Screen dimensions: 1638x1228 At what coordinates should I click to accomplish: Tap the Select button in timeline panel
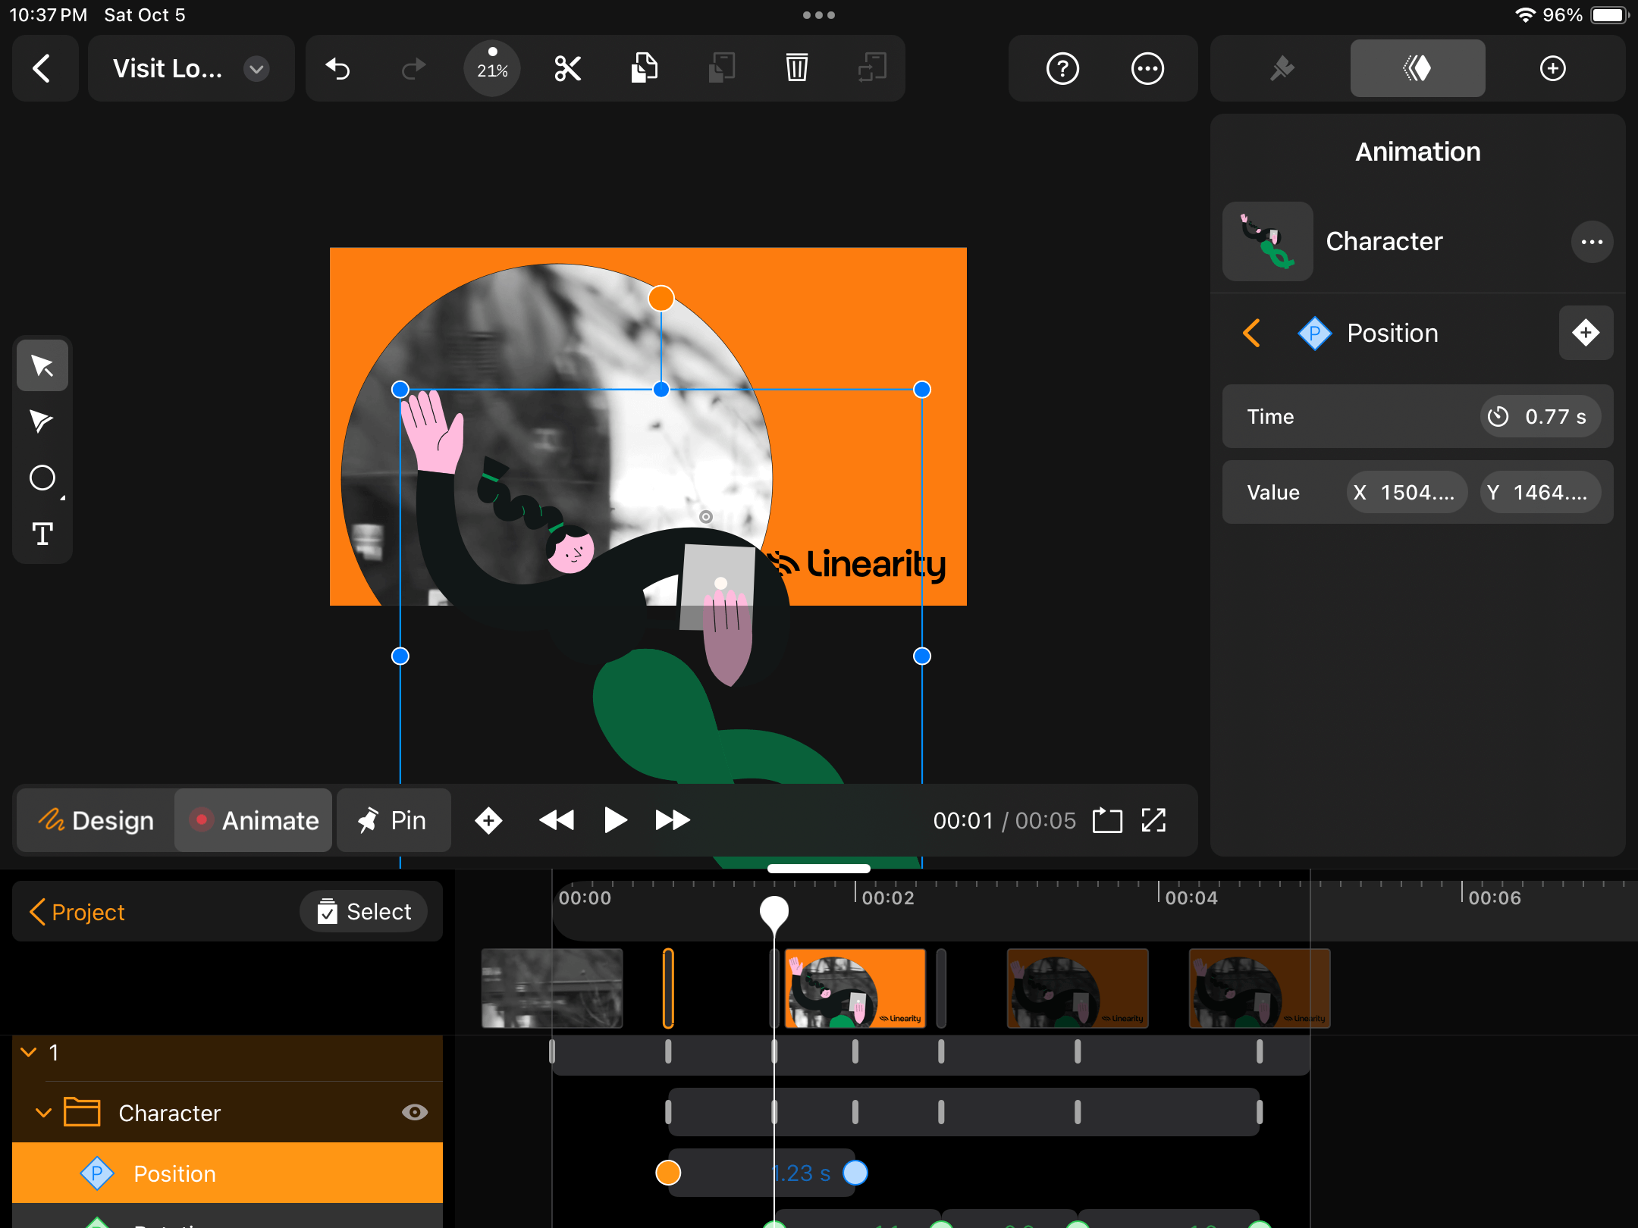pos(363,911)
